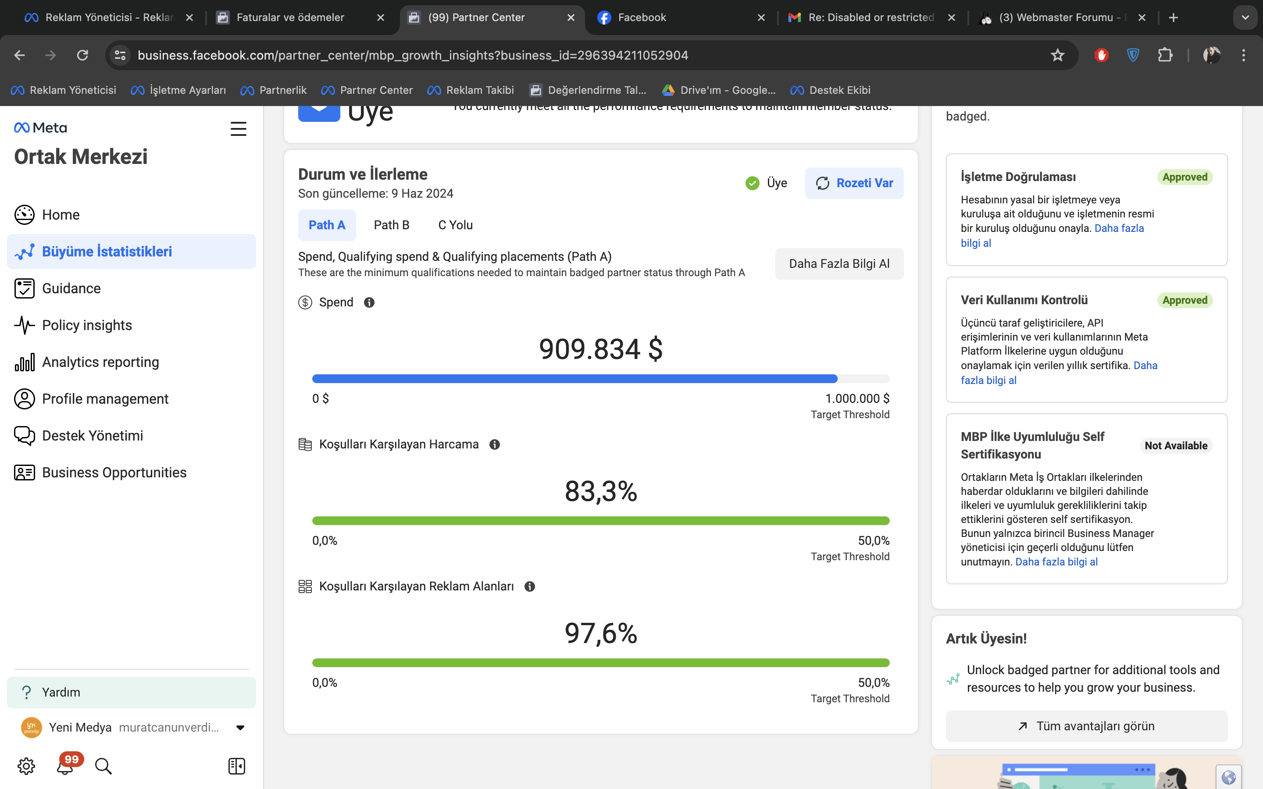This screenshot has height=789, width=1263.
Task: Open notifications bell with 99 badge
Action: (x=66, y=764)
